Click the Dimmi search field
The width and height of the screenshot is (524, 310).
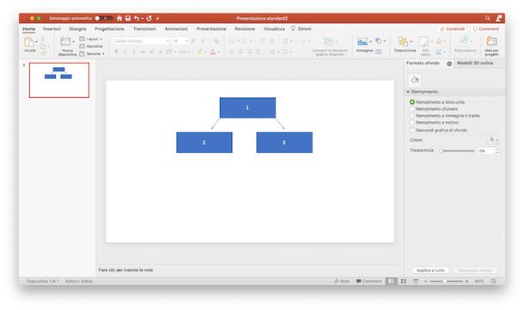pos(302,29)
